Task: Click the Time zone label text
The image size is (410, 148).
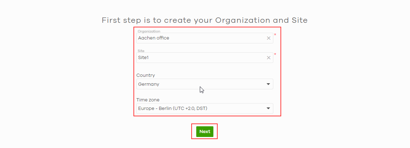Action: click(148, 100)
